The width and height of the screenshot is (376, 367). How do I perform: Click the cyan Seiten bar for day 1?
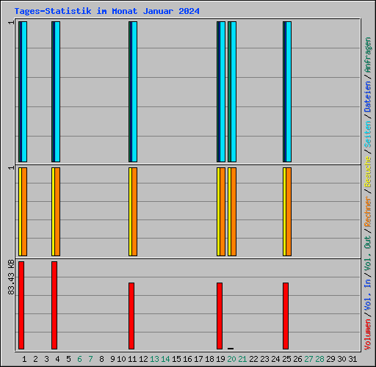point(24,92)
